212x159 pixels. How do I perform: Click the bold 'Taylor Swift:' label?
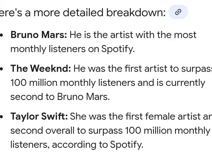[x=39, y=116]
